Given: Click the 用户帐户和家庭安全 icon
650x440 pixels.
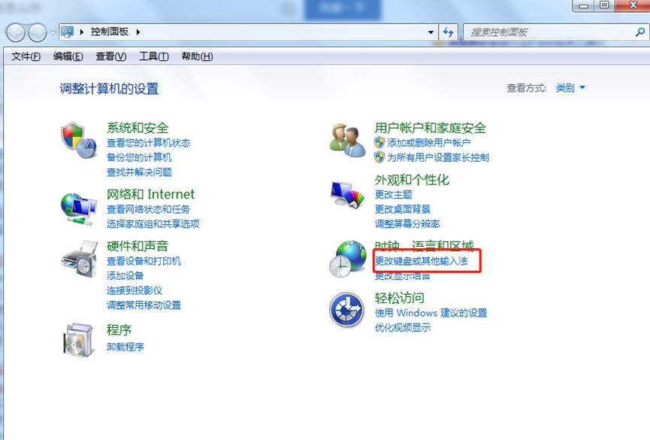Looking at the screenshot, I should click(346, 139).
